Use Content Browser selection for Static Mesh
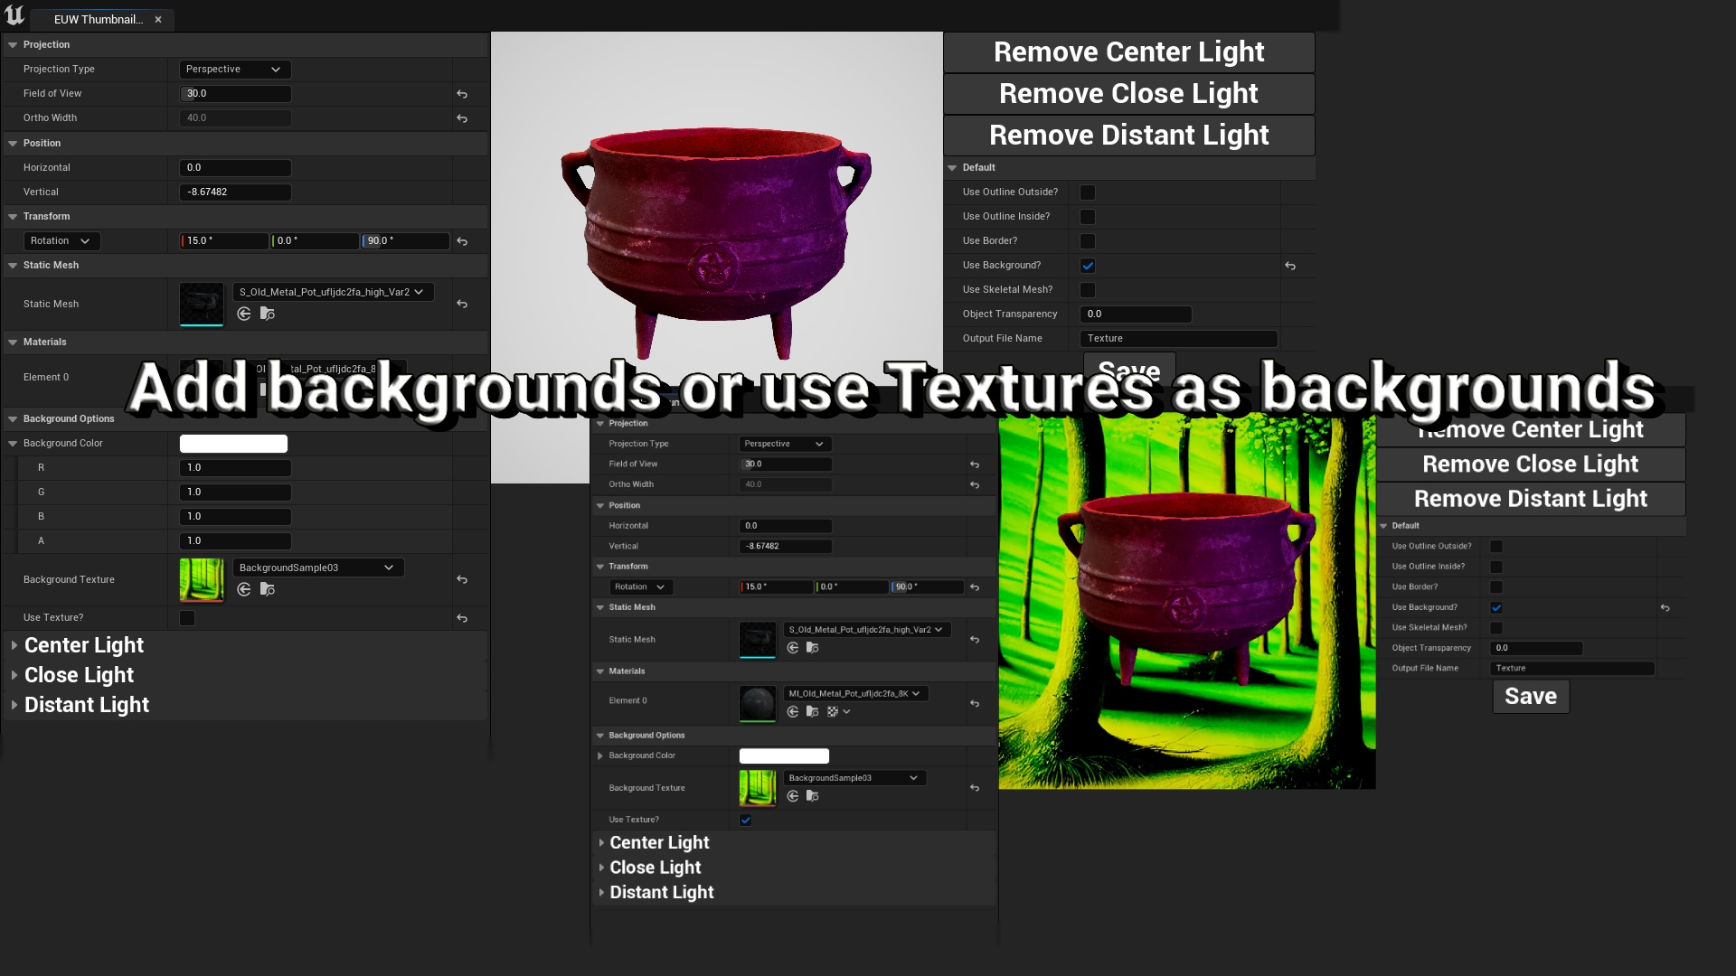This screenshot has width=1736, height=976. [243, 314]
